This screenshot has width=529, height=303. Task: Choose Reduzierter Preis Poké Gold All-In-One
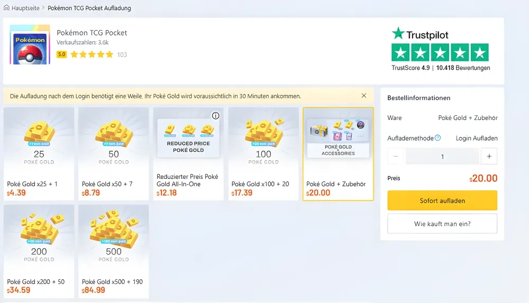pyautogui.click(x=188, y=154)
